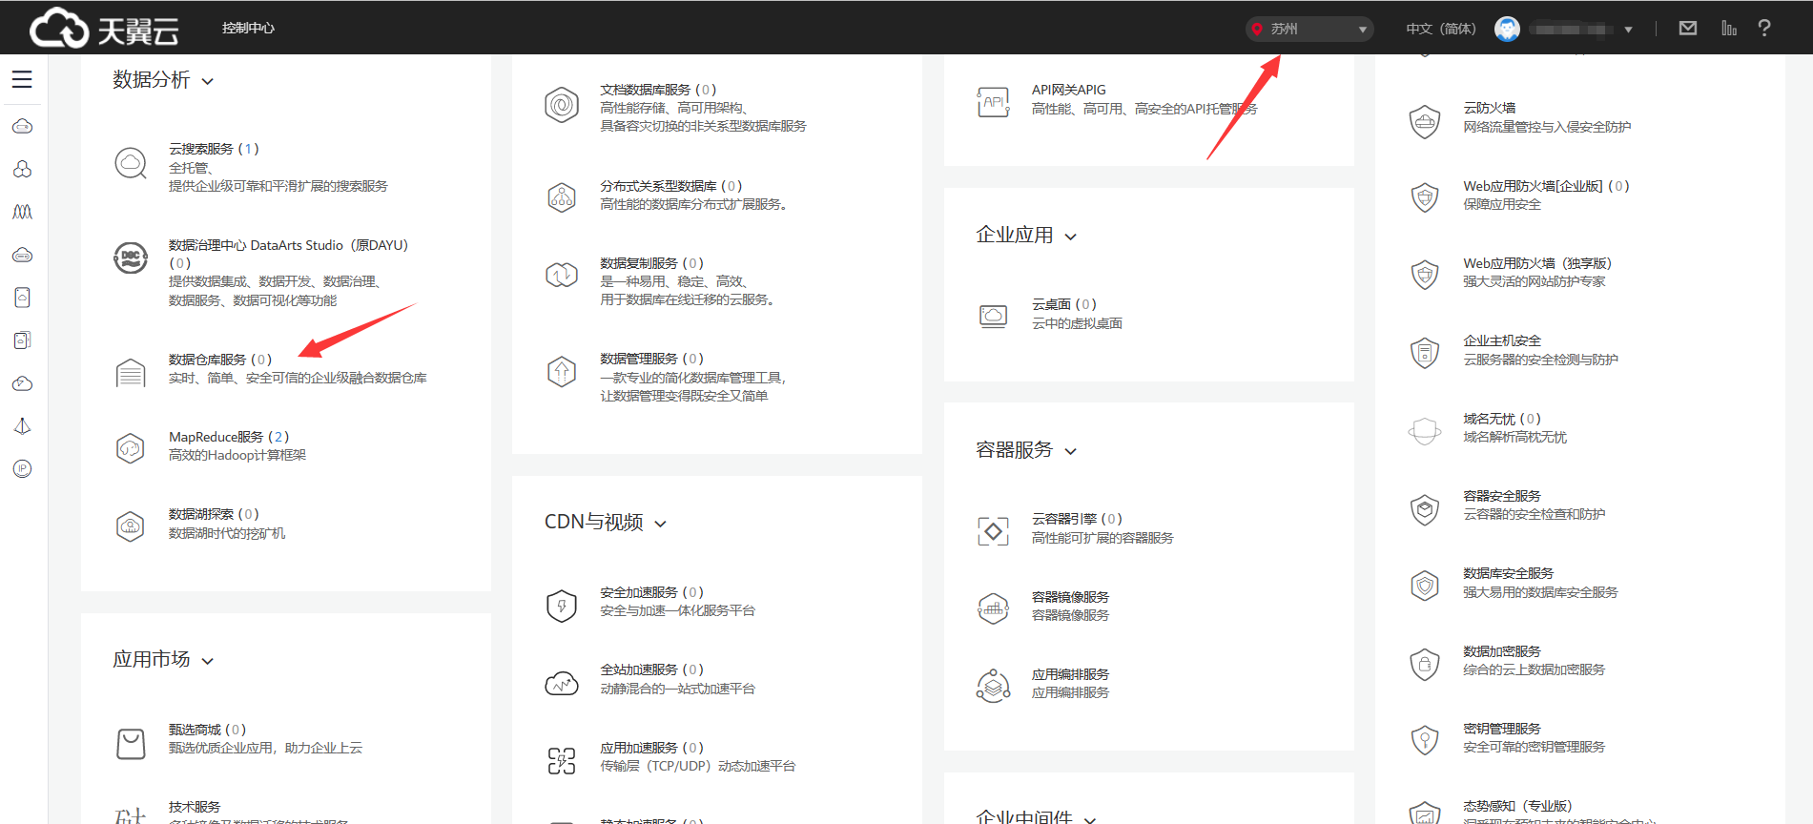
Task: Open the 苏州 region dropdown
Action: click(x=1309, y=29)
